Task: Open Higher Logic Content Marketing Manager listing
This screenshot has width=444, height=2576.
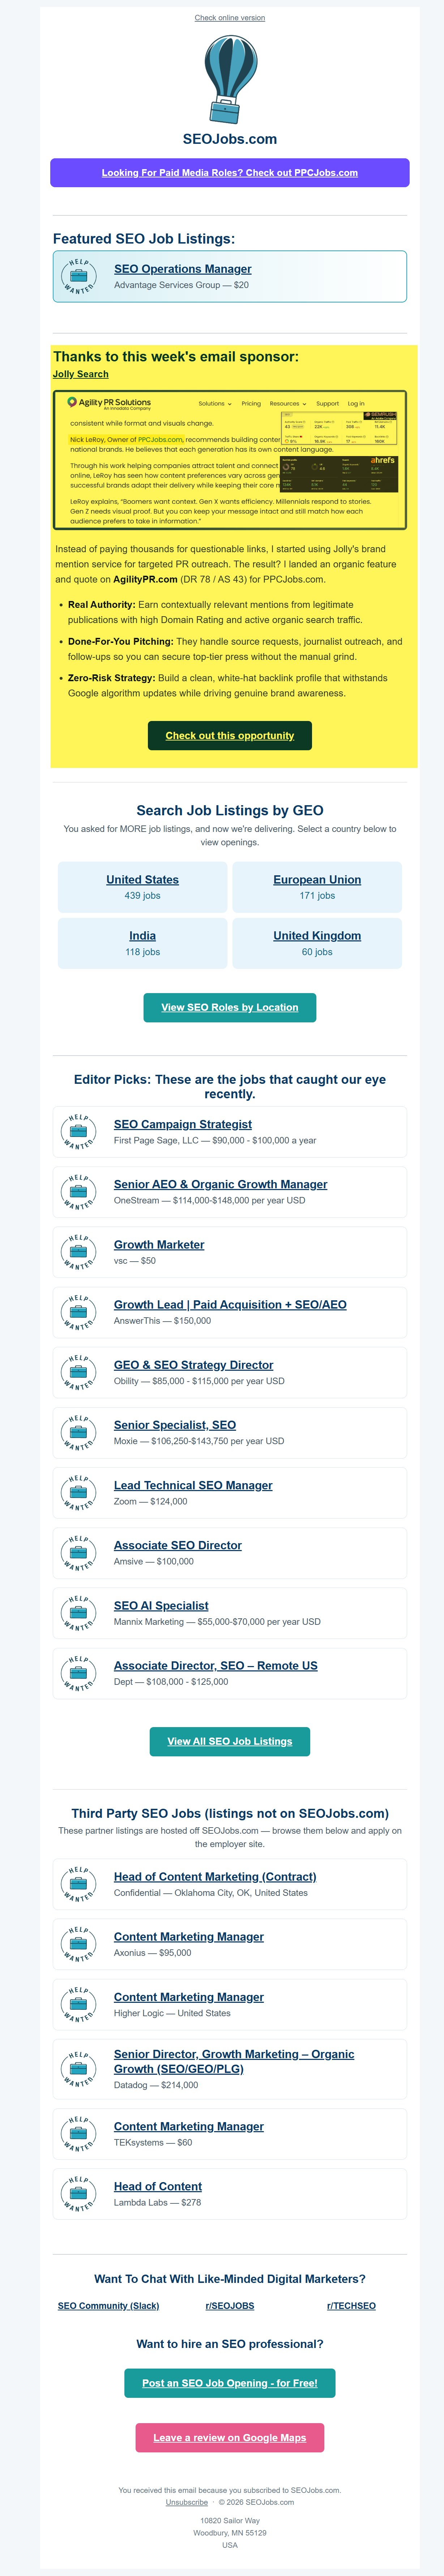Action: pyautogui.click(x=189, y=1997)
